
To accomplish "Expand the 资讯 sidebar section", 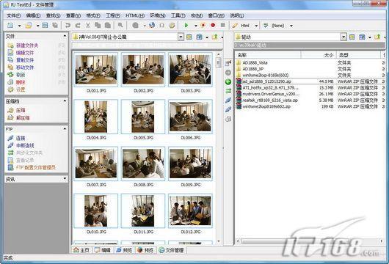I will (65, 178).
